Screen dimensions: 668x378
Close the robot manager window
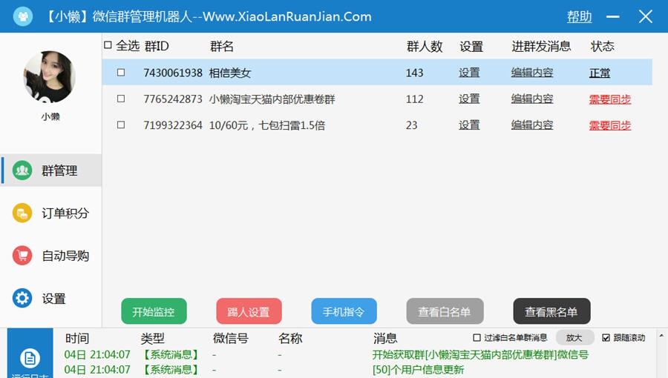[x=646, y=16]
